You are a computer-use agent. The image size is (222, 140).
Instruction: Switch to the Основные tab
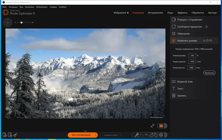(x=138, y=13)
